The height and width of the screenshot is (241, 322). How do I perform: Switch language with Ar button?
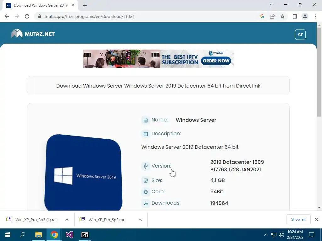(300, 34)
